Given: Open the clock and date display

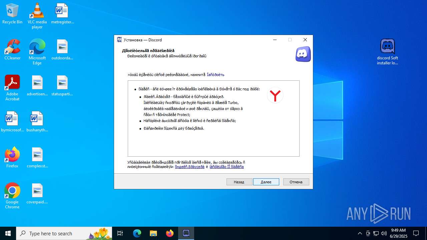Looking at the screenshot, I should [398, 233].
